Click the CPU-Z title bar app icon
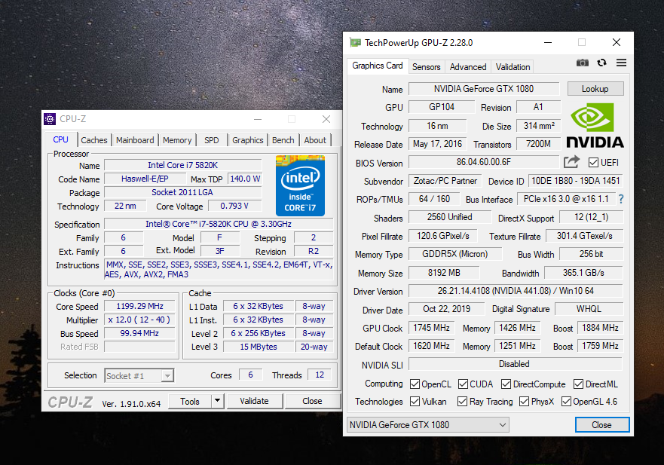664x465 pixels. (x=50, y=119)
